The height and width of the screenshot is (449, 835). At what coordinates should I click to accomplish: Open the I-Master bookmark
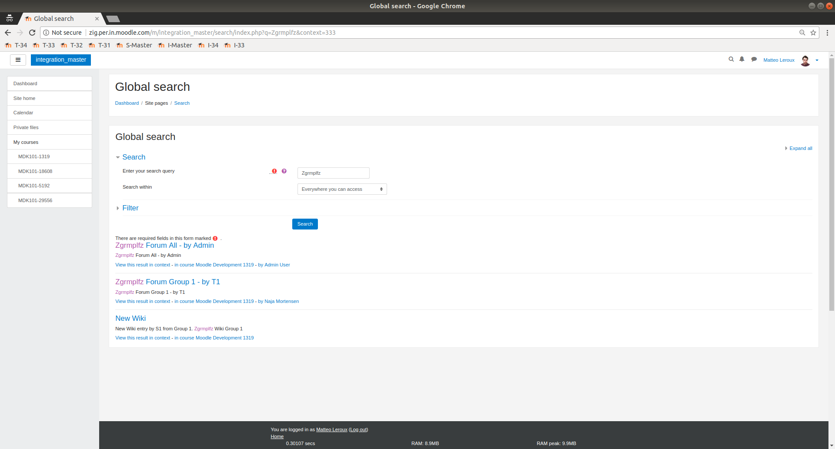[175, 45]
